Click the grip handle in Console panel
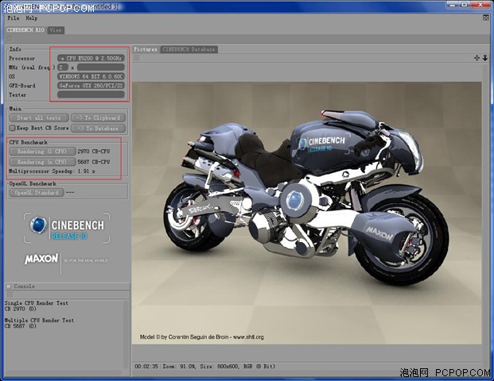This screenshot has width=494, height=381. (10, 294)
